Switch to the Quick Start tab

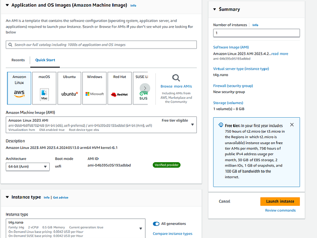pos(45,60)
